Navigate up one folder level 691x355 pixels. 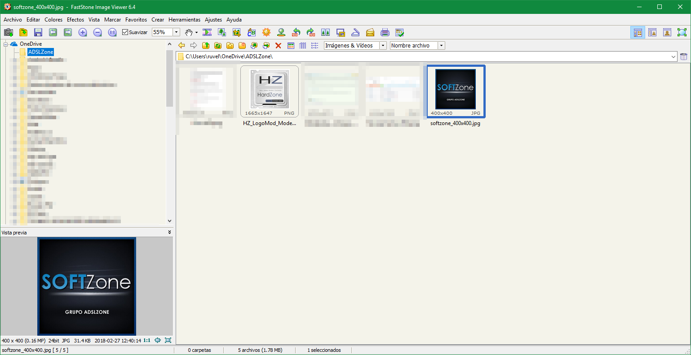[205, 45]
